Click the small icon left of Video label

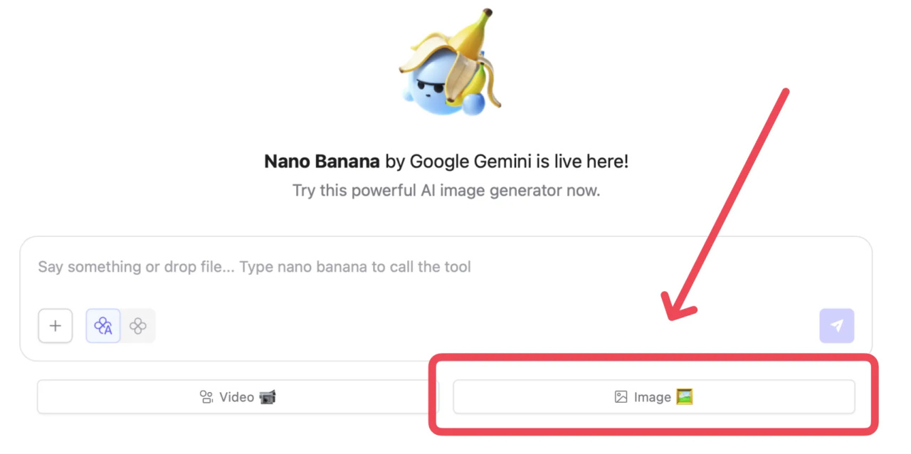(x=206, y=397)
